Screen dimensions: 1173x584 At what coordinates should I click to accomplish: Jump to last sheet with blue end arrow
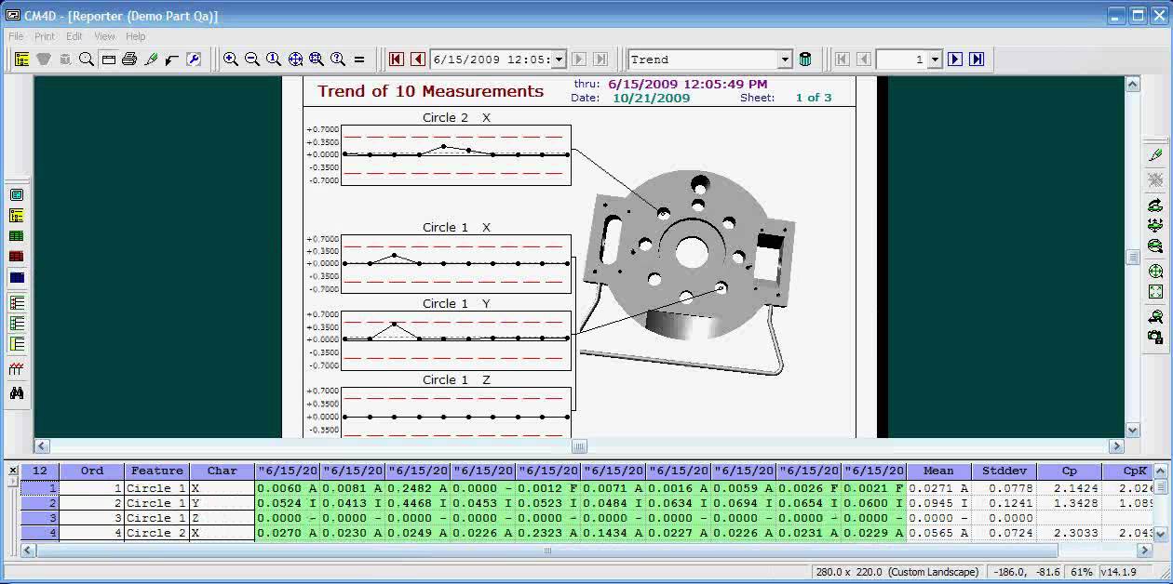[977, 60]
